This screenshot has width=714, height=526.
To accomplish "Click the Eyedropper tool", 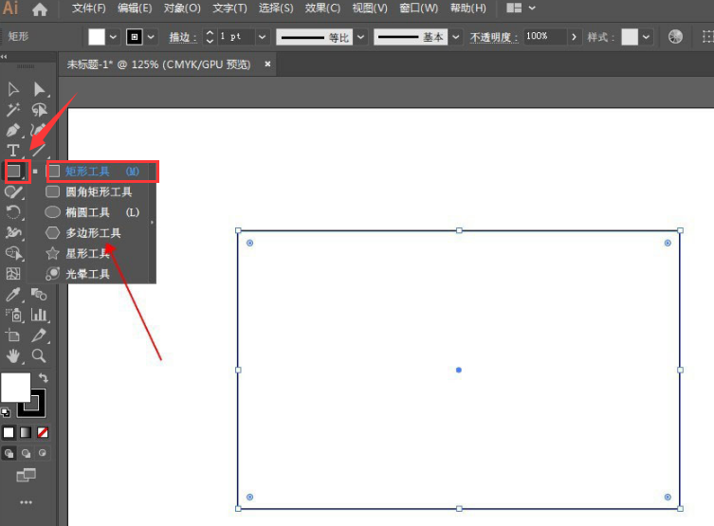I will [x=13, y=295].
